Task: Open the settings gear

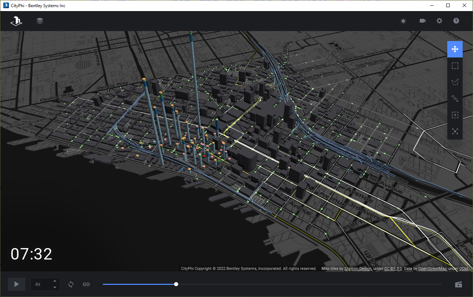Action: [x=439, y=21]
